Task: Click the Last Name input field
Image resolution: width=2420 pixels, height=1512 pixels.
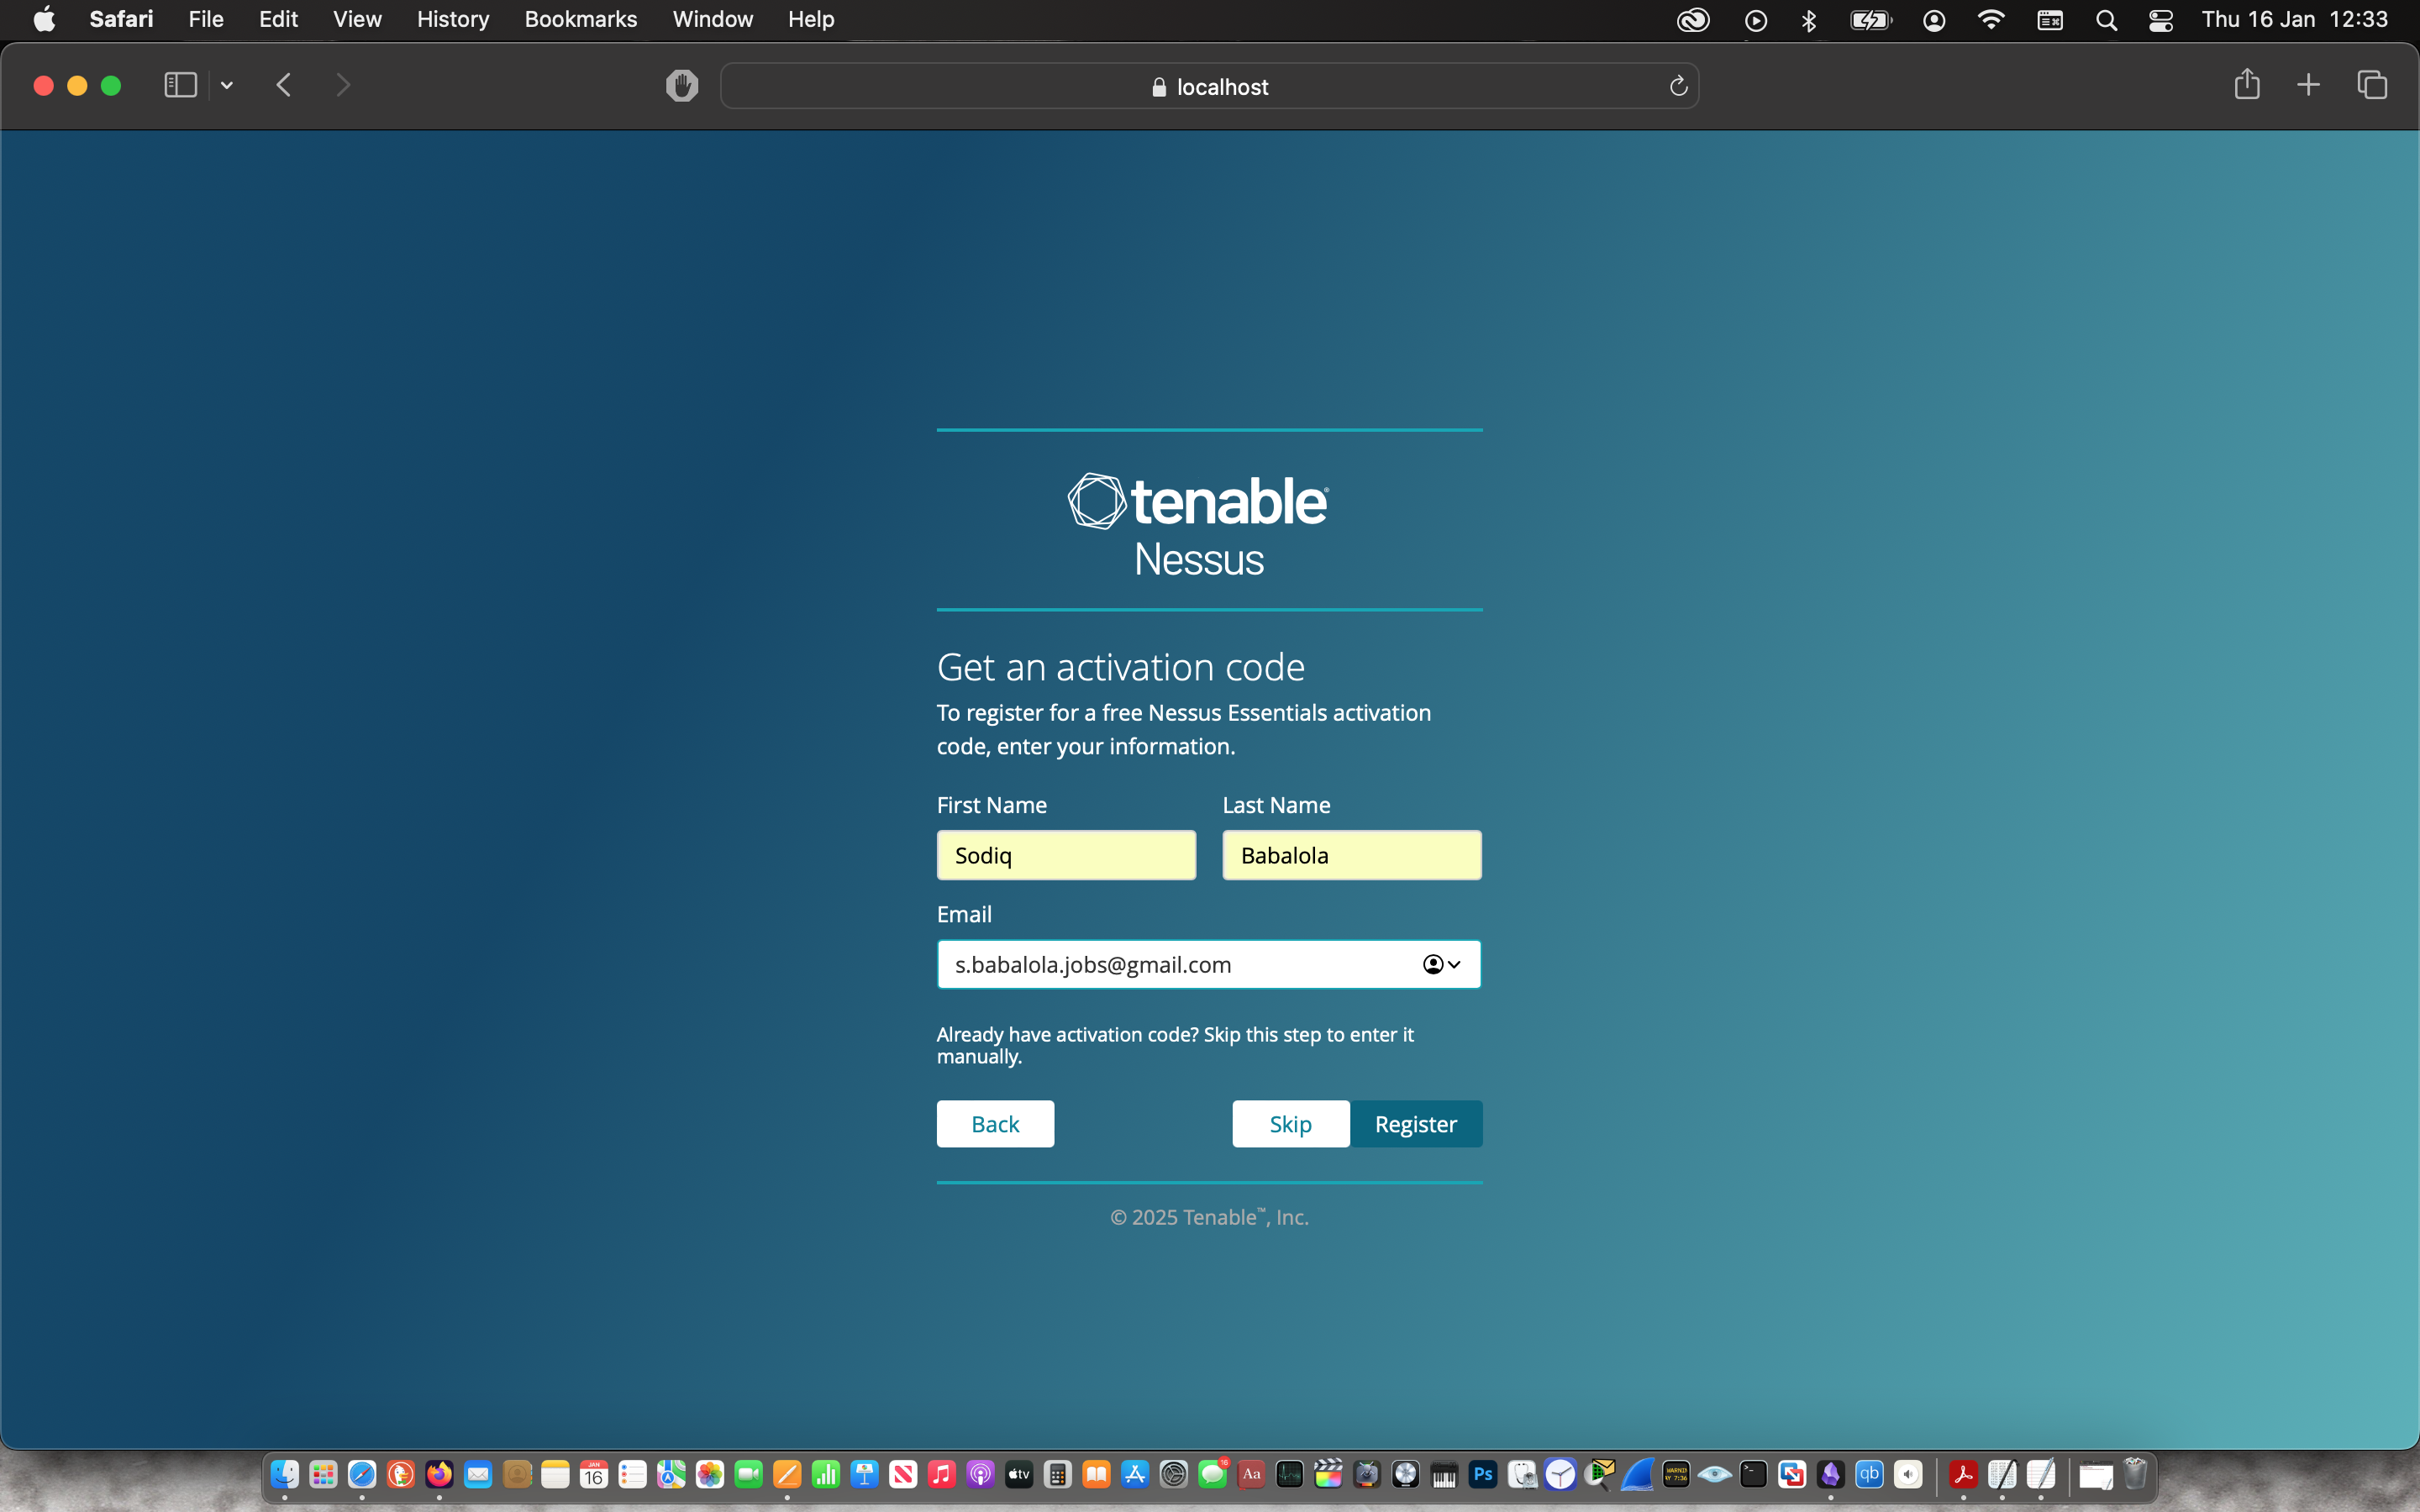Action: coord(1351,855)
